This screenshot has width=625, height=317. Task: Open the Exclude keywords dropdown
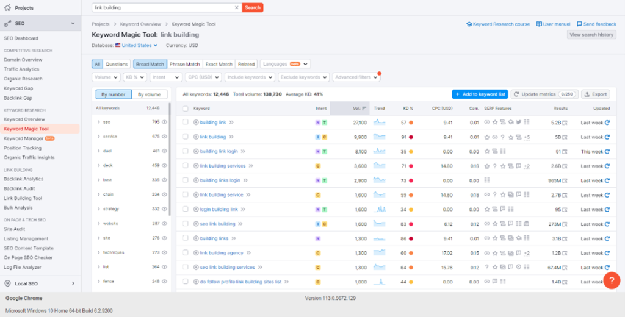[304, 77]
